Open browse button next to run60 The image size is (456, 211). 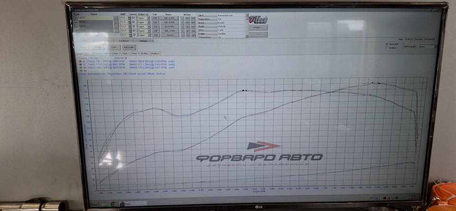pyautogui.click(x=116, y=22)
